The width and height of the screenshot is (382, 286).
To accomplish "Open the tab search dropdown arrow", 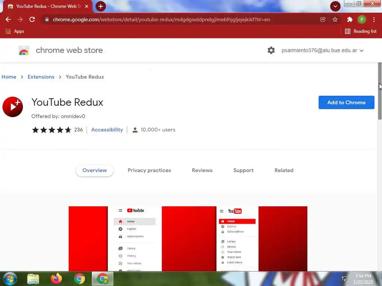I will (335, 6).
